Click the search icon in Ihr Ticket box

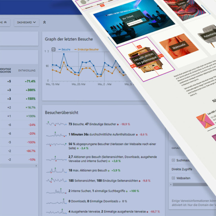pos(144,19)
